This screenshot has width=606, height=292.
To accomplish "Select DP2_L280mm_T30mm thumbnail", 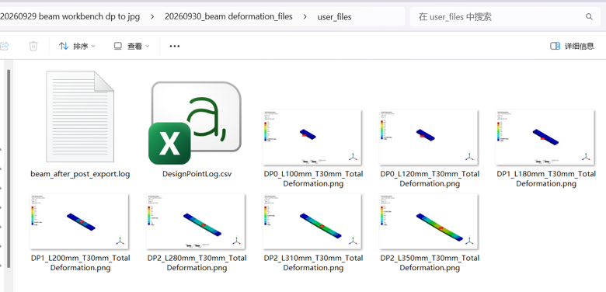I will tap(196, 221).
